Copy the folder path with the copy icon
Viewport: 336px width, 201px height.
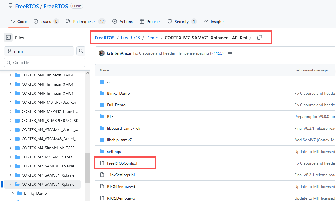260,37
